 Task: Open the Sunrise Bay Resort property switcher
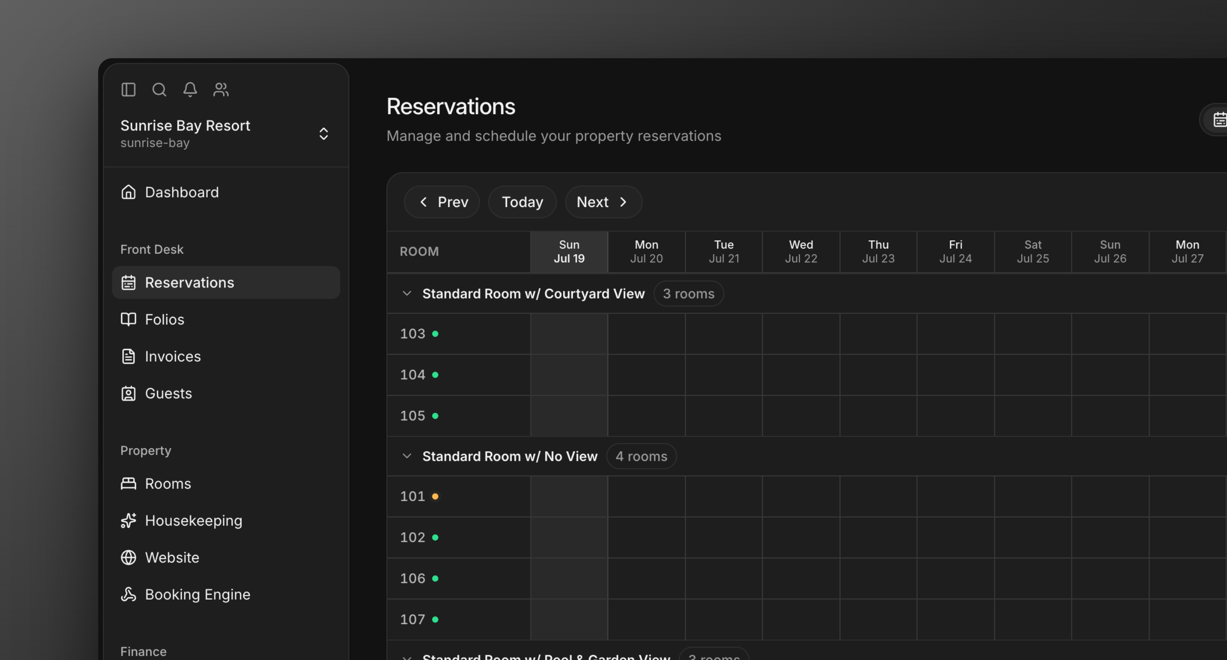pyautogui.click(x=226, y=134)
